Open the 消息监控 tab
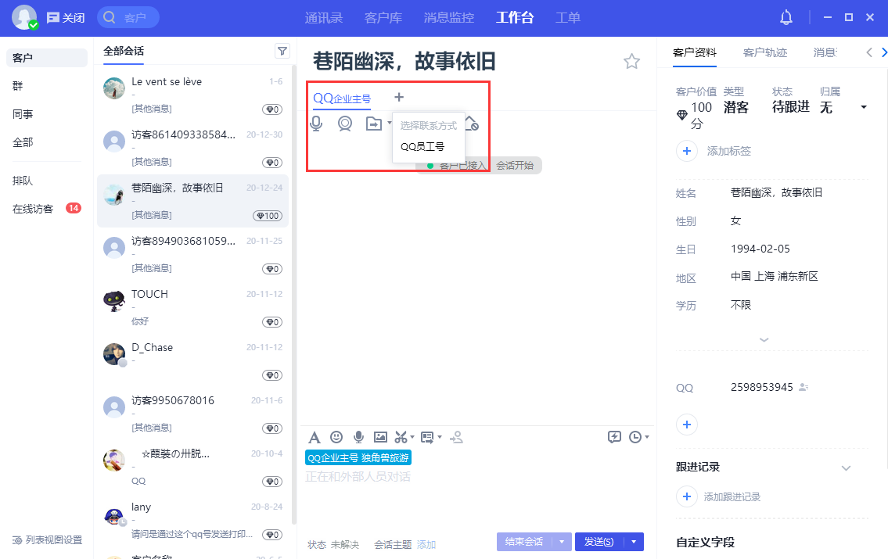The height and width of the screenshot is (559, 888). pyautogui.click(x=448, y=17)
